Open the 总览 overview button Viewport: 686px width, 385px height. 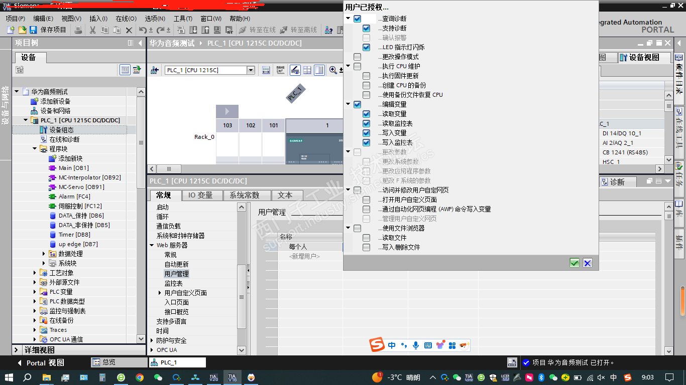pos(118,362)
